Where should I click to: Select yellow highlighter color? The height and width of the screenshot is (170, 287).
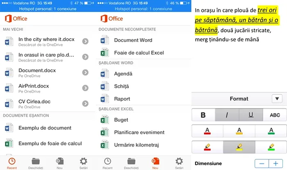pos(239,147)
